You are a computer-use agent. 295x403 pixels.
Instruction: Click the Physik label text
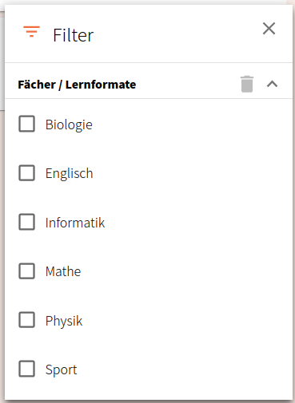pyautogui.click(x=64, y=321)
